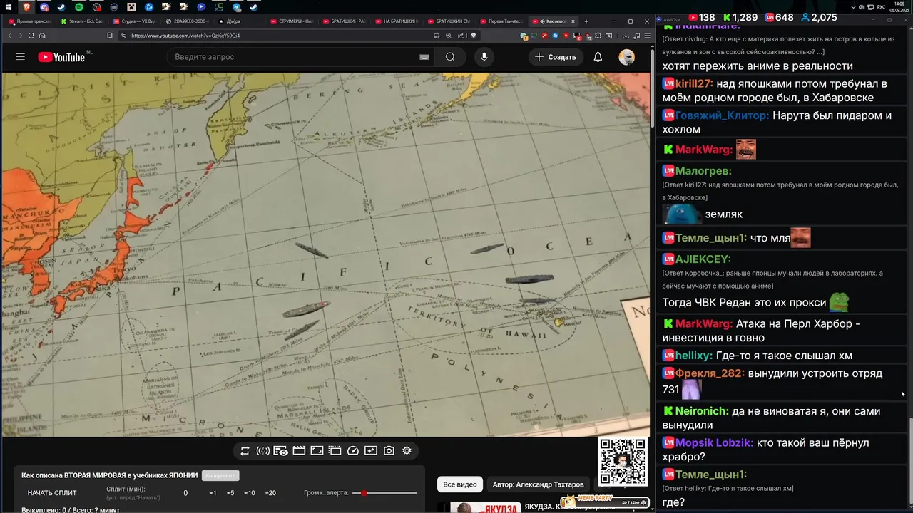Add +10 minutes to the split
The width and height of the screenshot is (913, 513).
[250, 493]
